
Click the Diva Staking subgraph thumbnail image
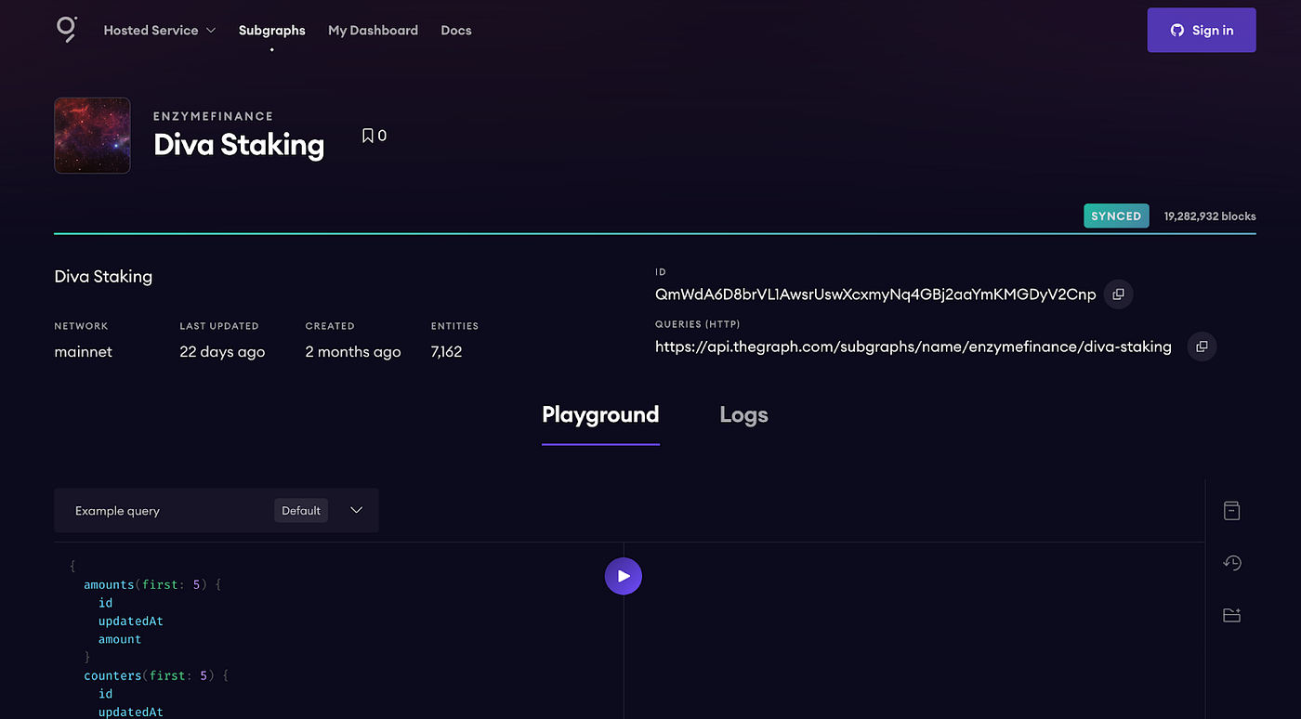click(92, 135)
